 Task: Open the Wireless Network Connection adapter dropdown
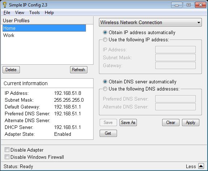150,22
